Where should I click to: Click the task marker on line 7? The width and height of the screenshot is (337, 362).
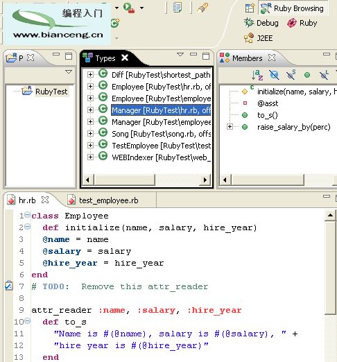coord(8,286)
